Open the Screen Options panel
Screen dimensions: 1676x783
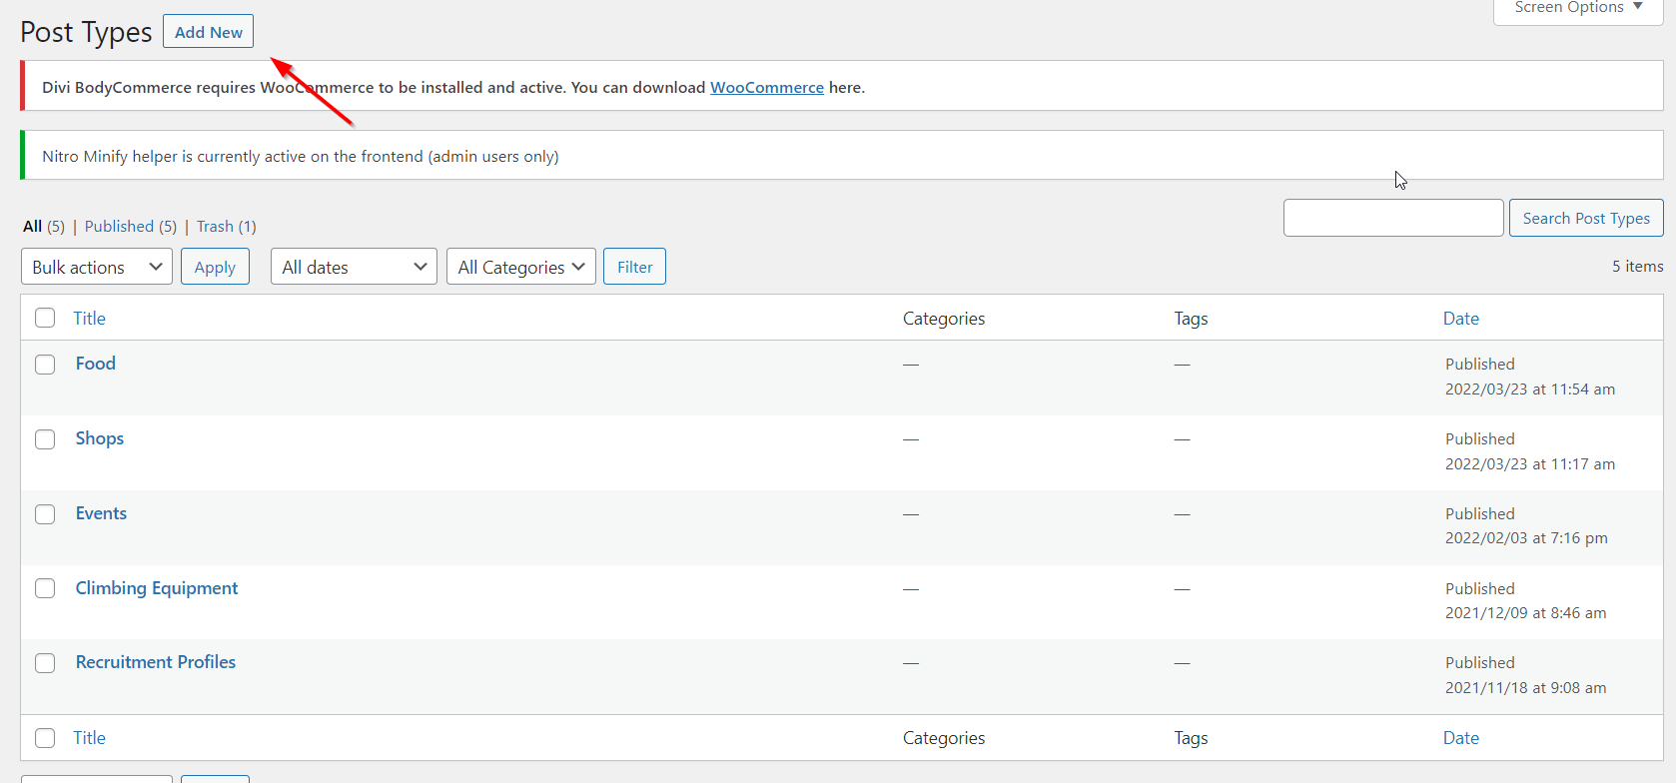[x=1577, y=8]
